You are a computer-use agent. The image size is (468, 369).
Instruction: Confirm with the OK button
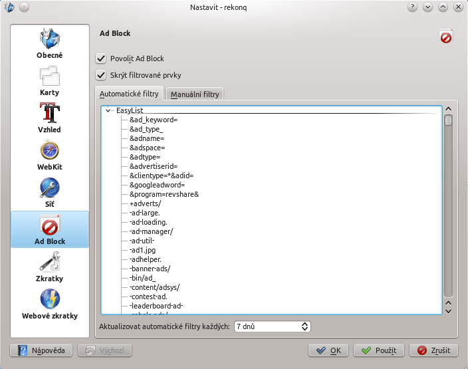(328, 350)
